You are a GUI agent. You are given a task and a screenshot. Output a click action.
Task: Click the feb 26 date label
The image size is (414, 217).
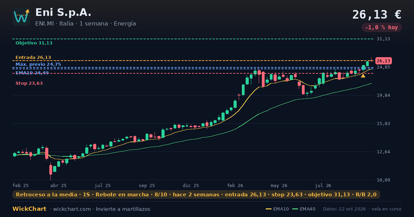tap(235, 185)
